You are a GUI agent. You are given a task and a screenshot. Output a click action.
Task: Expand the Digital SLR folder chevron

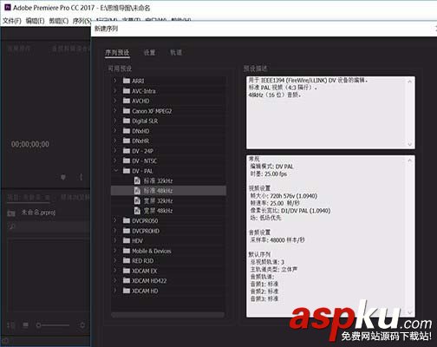(115, 121)
